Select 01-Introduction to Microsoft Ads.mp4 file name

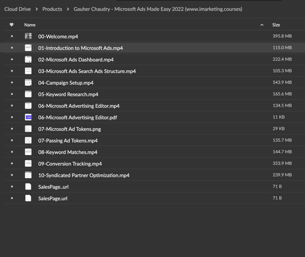coord(81,48)
